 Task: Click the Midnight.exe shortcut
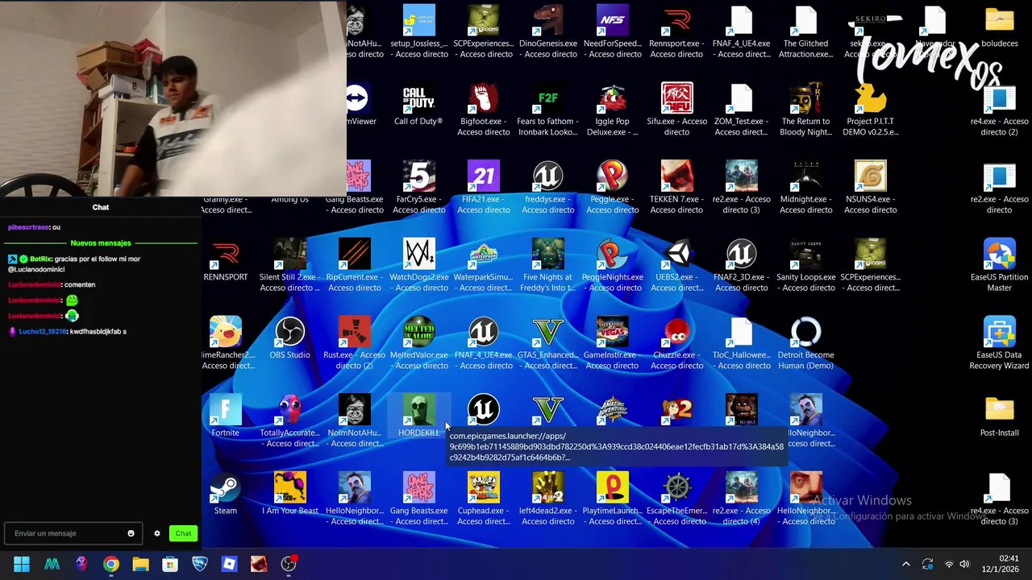click(x=805, y=187)
